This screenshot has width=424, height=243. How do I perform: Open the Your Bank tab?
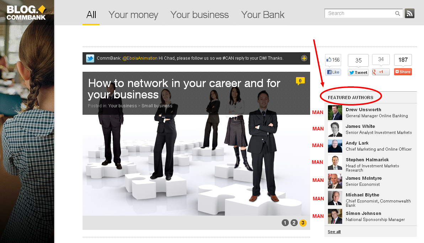tap(263, 15)
